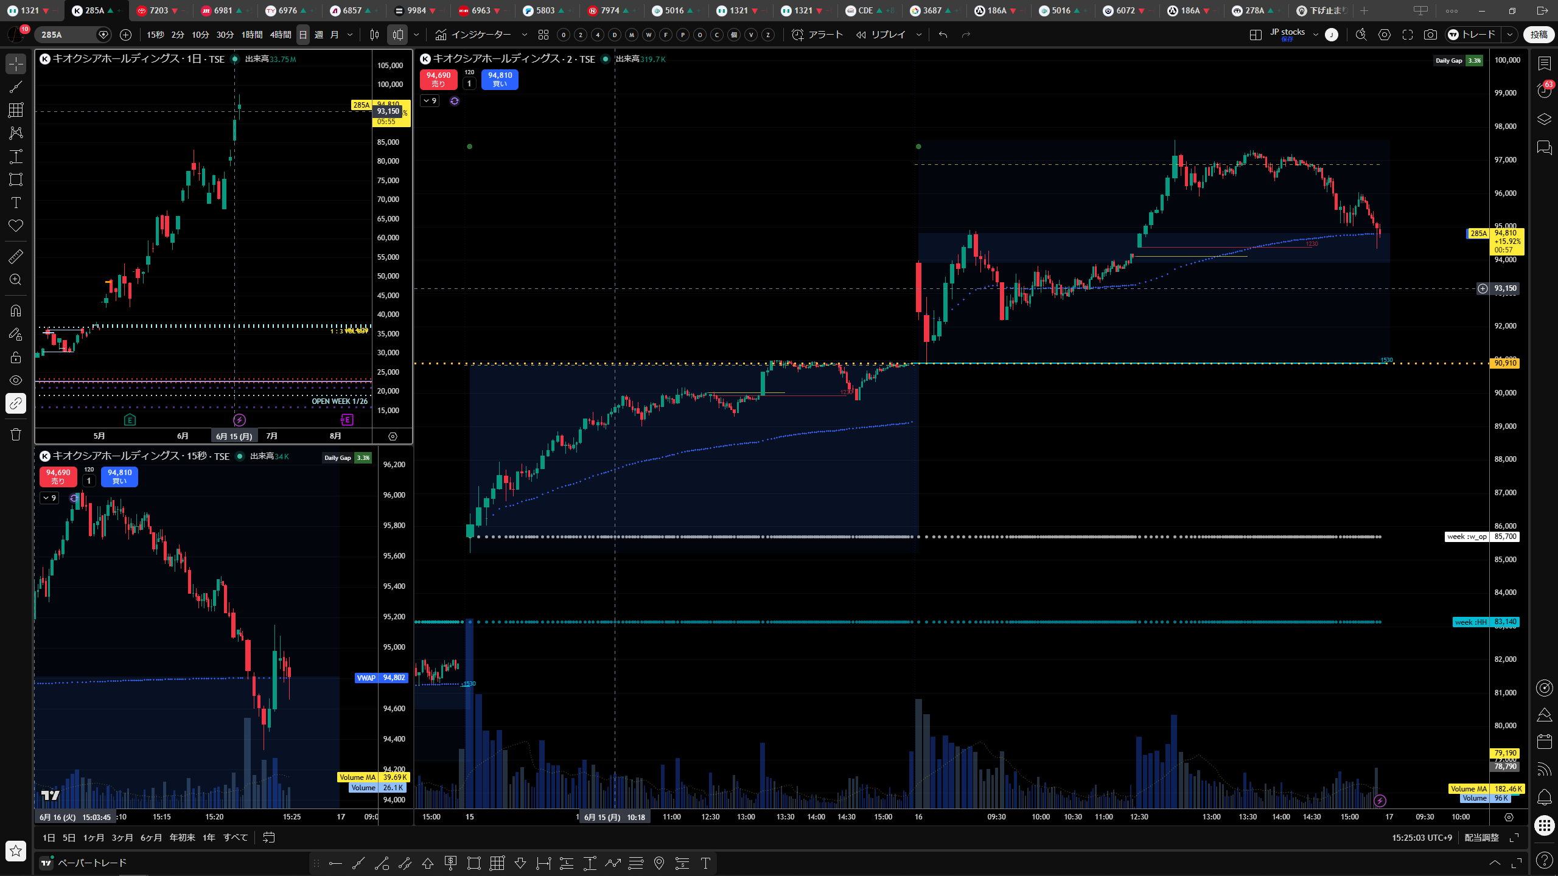Open the トレード dropdown arrow
Viewport: 1558px width, 876px height.
pos(1510,35)
